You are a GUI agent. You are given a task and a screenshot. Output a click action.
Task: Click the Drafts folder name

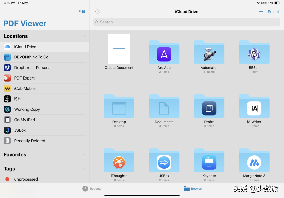click(x=209, y=122)
